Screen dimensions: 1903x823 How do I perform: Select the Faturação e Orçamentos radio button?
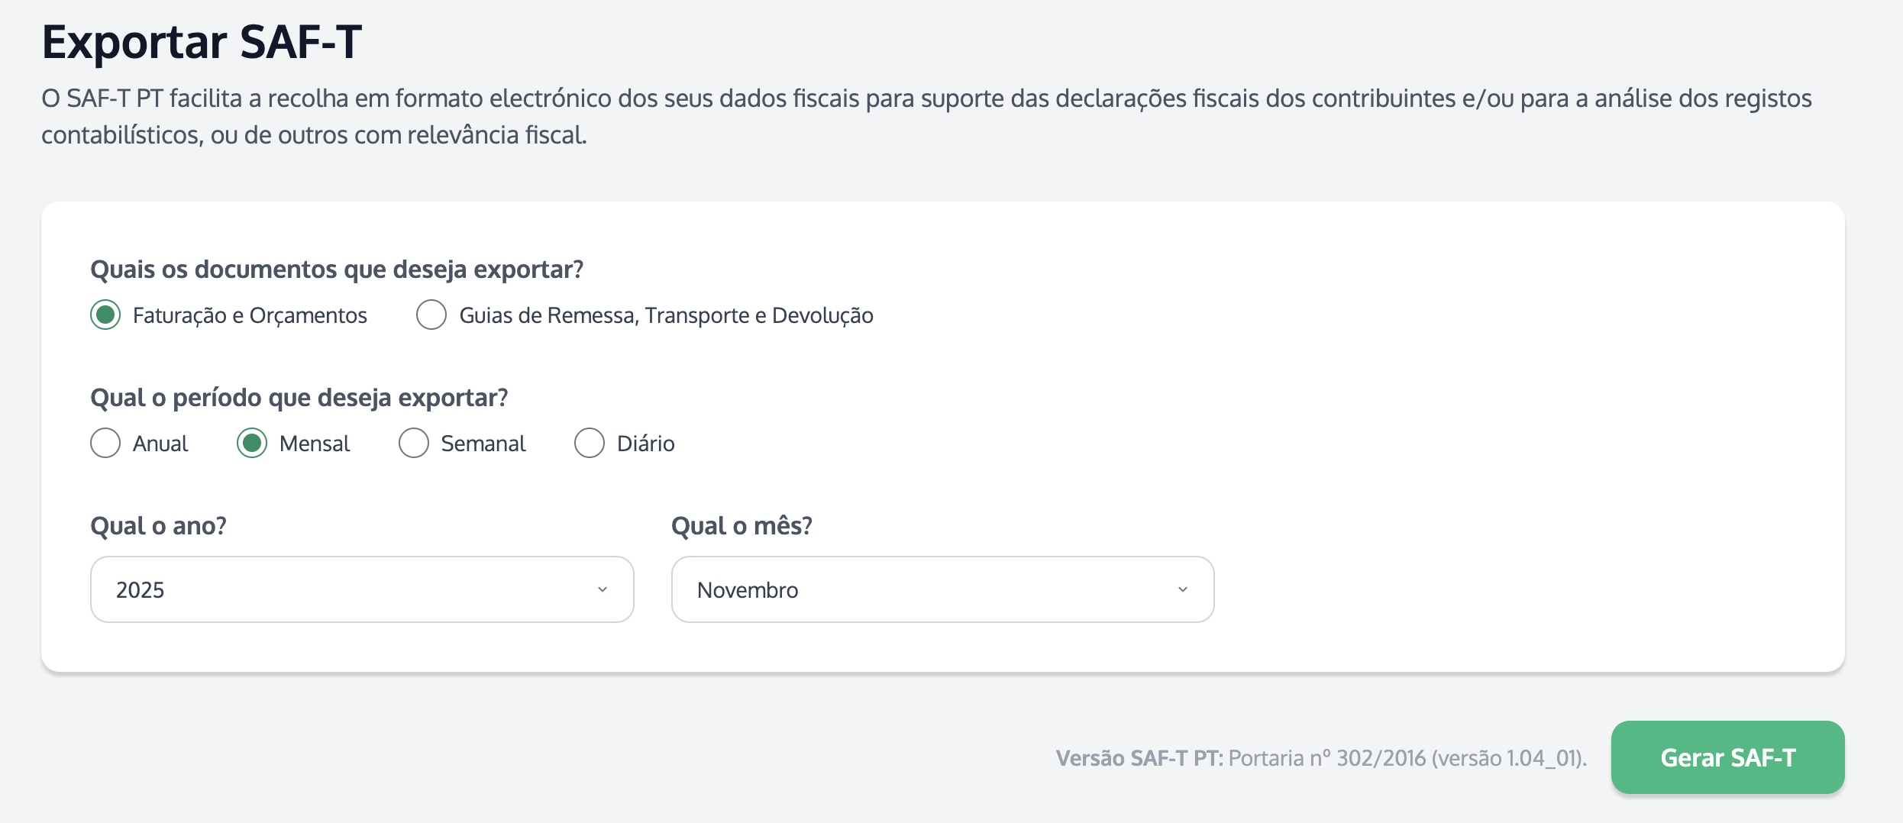(105, 315)
